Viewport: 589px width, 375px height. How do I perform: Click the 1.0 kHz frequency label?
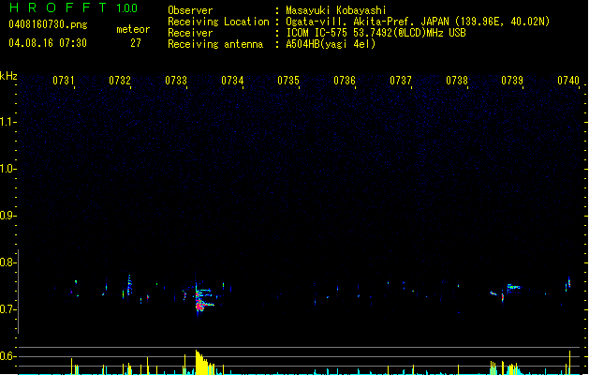(7, 169)
